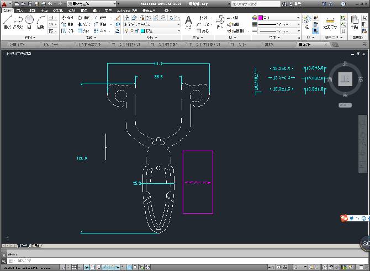Viewport: 370px width, 271px height.
Task: Click the title bar search input field
Action: point(256,4)
